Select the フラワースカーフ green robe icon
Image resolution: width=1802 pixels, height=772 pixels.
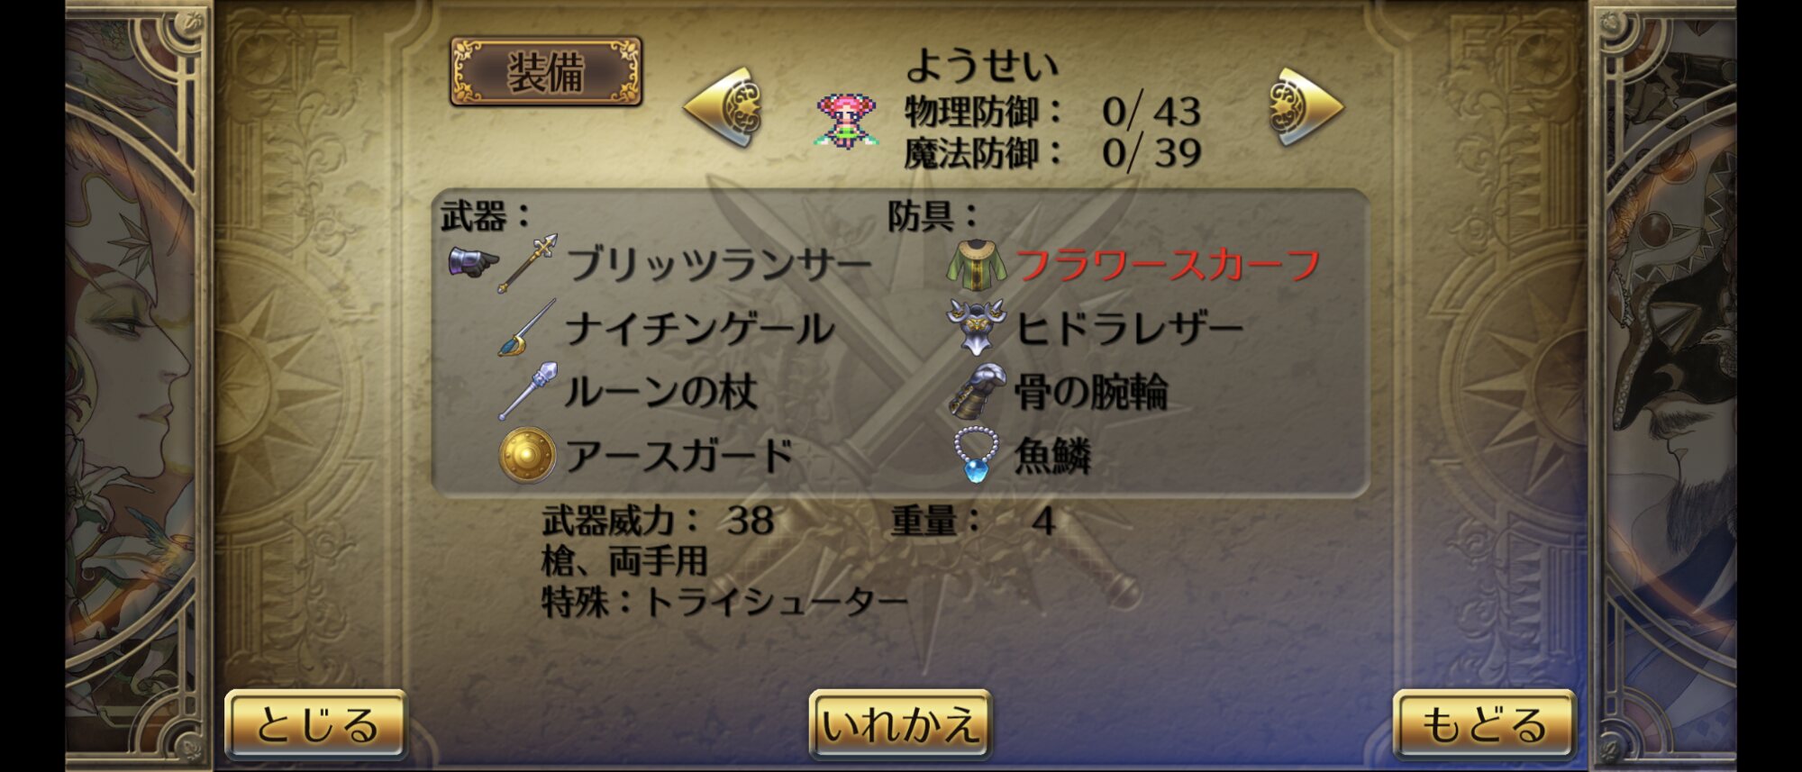(976, 265)
